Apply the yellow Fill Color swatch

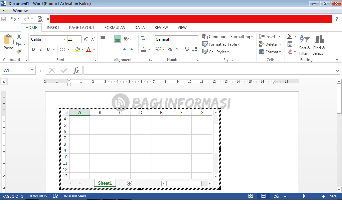click(77, 49)
